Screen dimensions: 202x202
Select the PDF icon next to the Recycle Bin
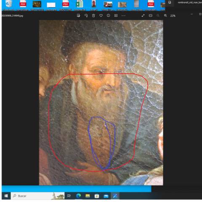[x=23, y=5]
